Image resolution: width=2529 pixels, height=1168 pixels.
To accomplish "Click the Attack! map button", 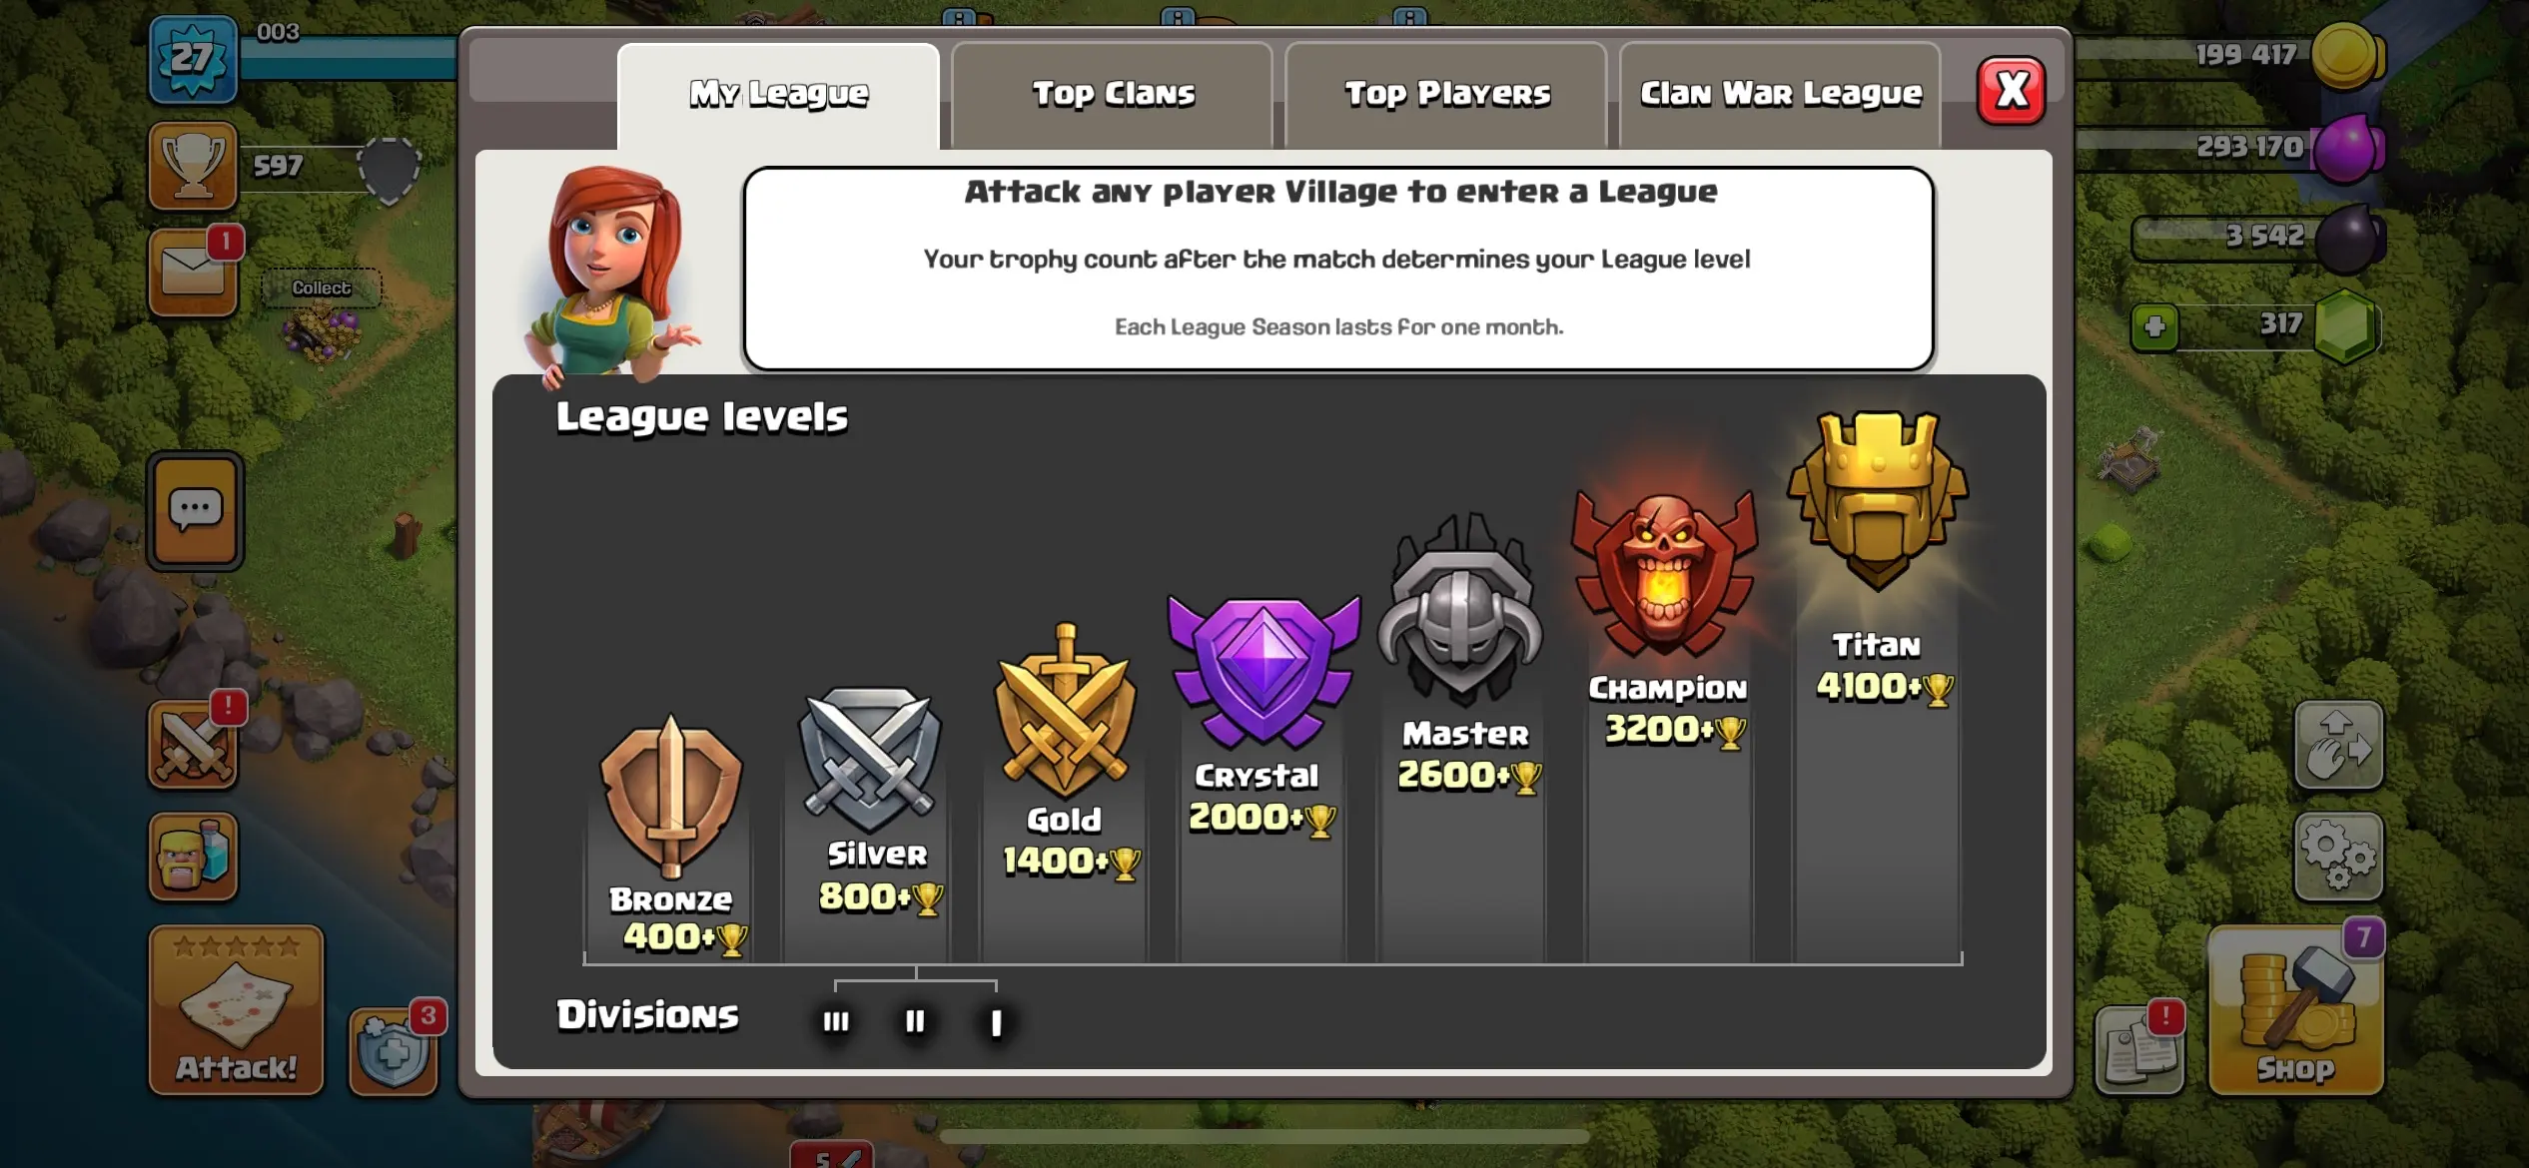I will [237, 1010].
